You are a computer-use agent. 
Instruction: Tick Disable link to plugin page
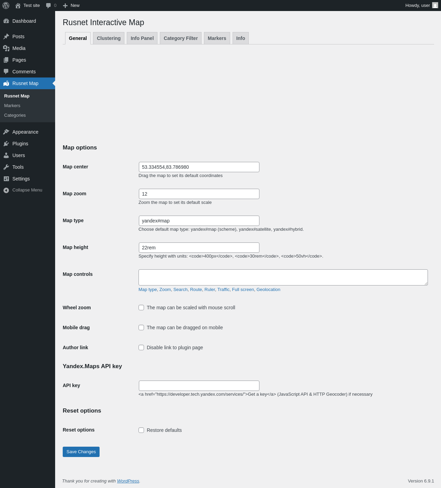141,347
